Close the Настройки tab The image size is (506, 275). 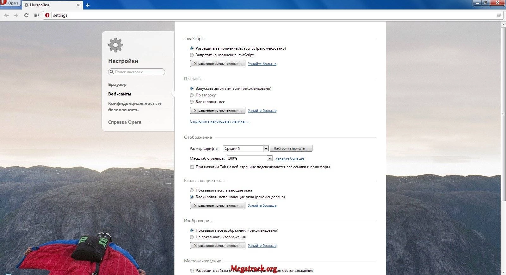78,5
